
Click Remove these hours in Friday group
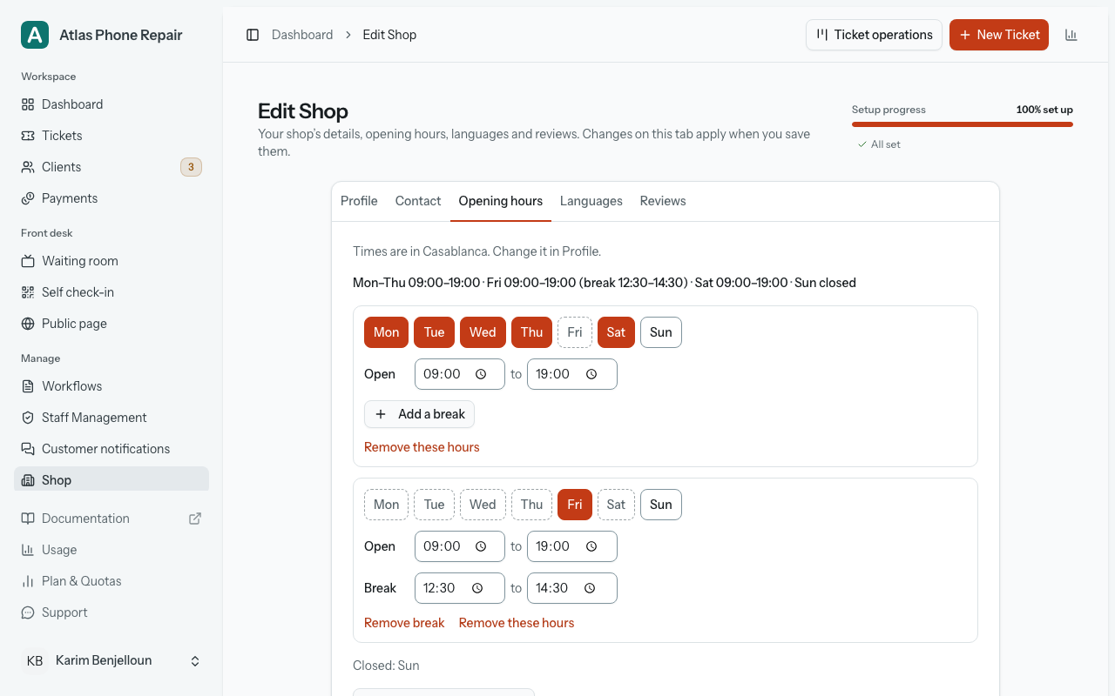pyautogui.click(x=517, y=623)
